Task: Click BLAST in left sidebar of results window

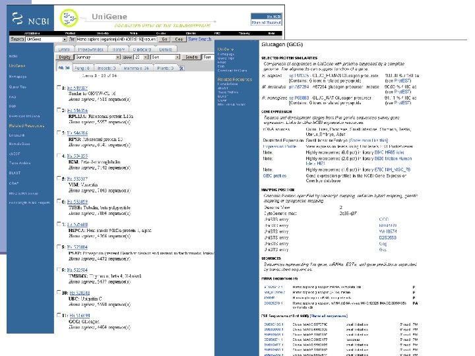Action: tap(15, 173)
